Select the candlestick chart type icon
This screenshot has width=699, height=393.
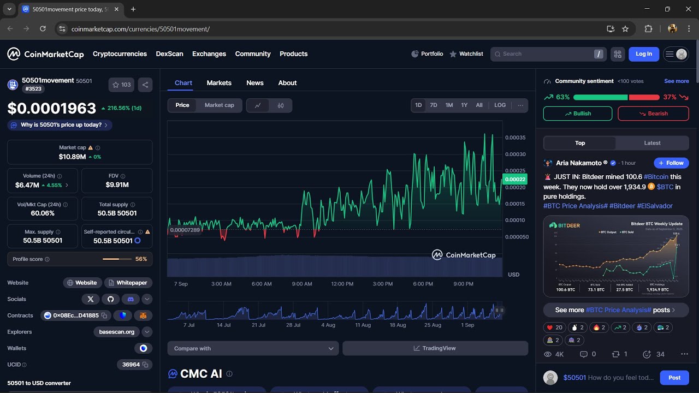(x=281, y=105)
